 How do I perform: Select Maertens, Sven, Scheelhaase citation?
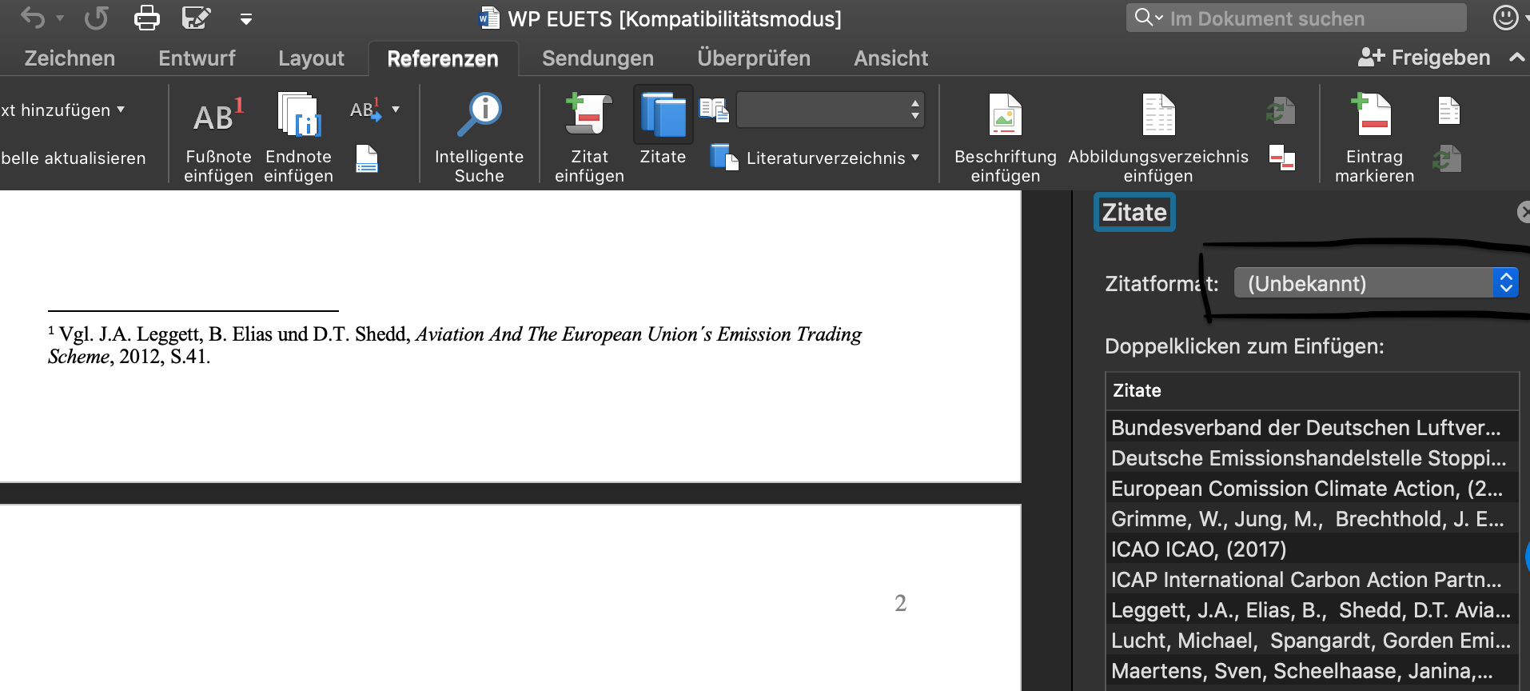tap(1312, 671)
